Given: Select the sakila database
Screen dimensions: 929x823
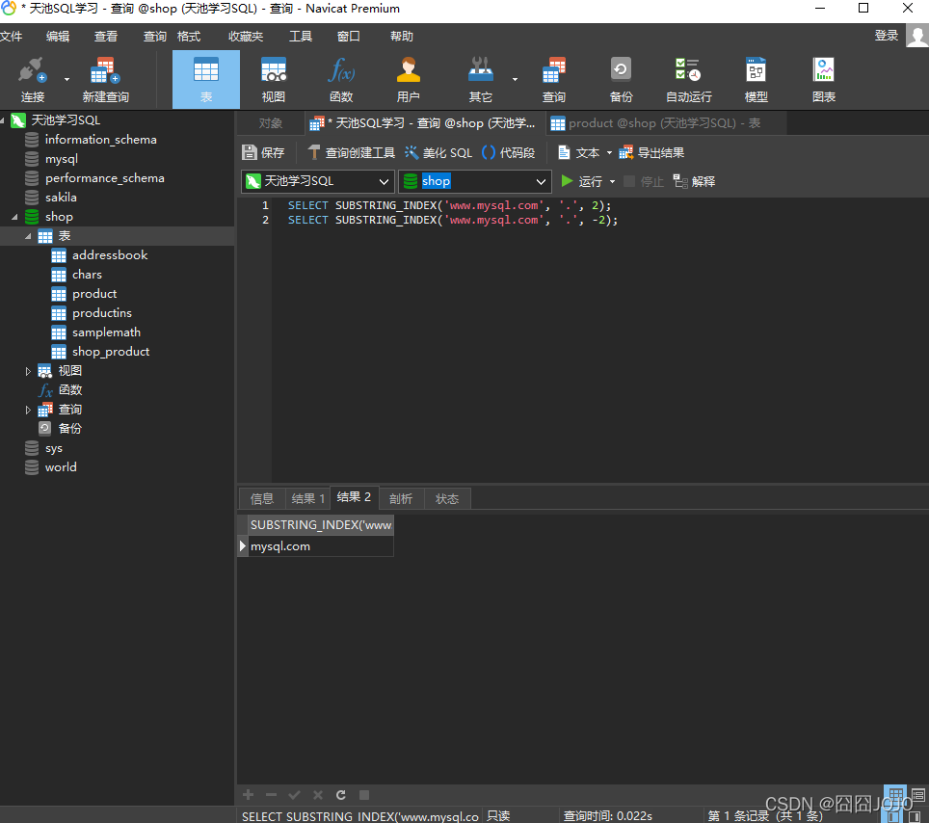Looking at the screenshot, I should (61, 198).
